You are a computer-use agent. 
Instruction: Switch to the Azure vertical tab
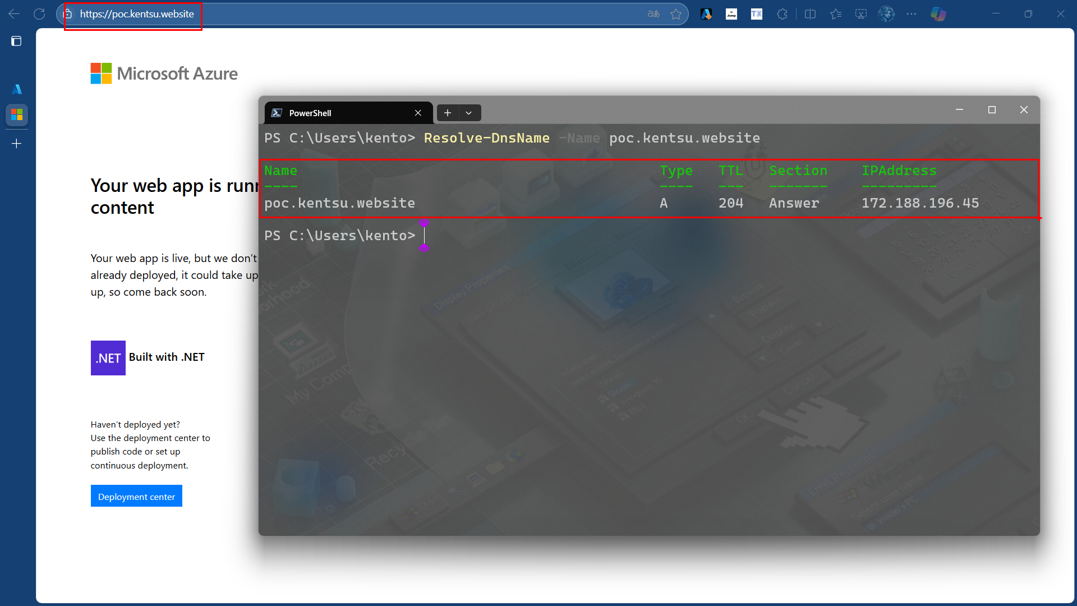click(x=17, y=89)
